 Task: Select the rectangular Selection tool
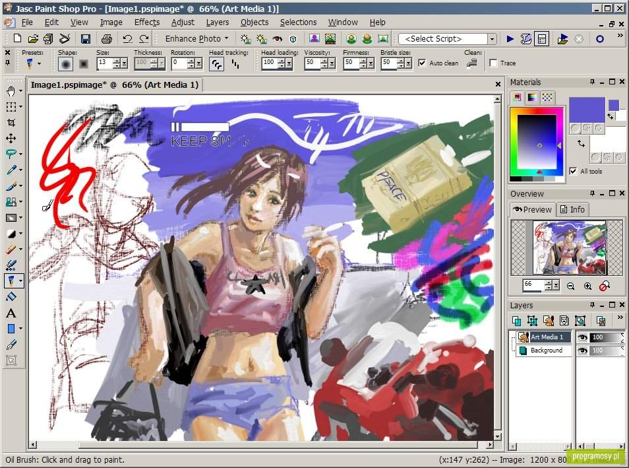coord(11,107)
